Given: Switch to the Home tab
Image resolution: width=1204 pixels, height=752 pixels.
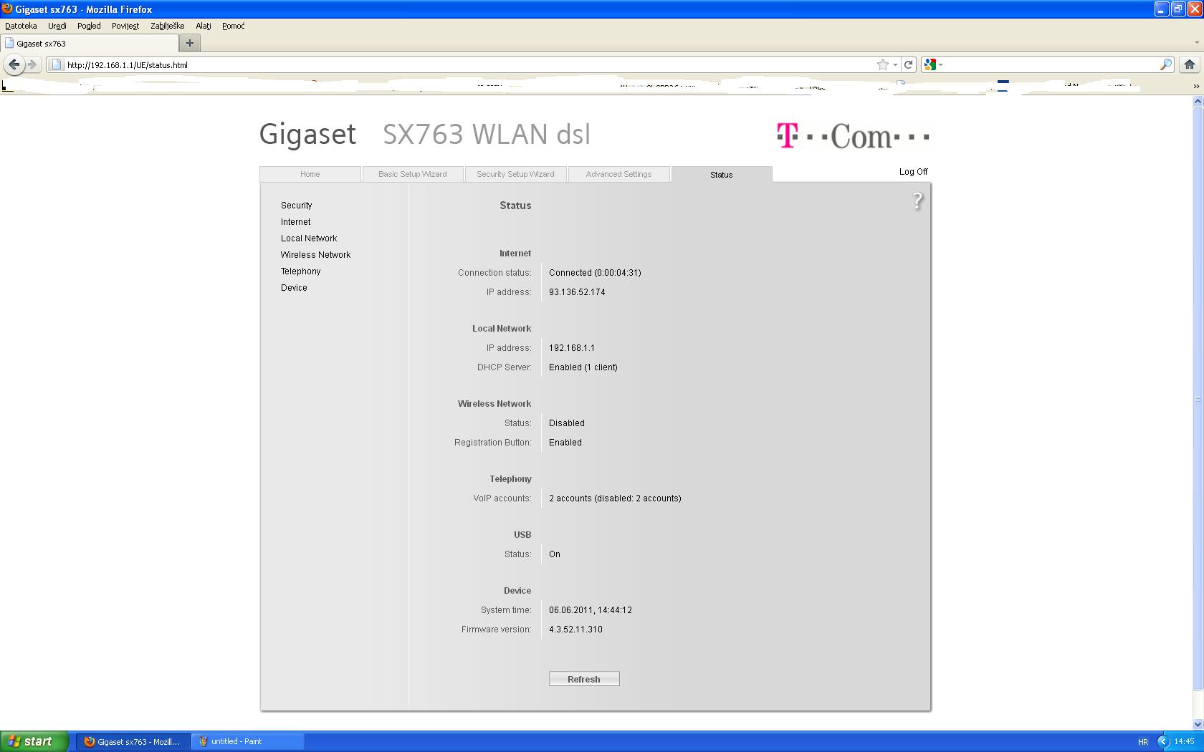Looking at the screenshot, I should [x=310, y=174].
